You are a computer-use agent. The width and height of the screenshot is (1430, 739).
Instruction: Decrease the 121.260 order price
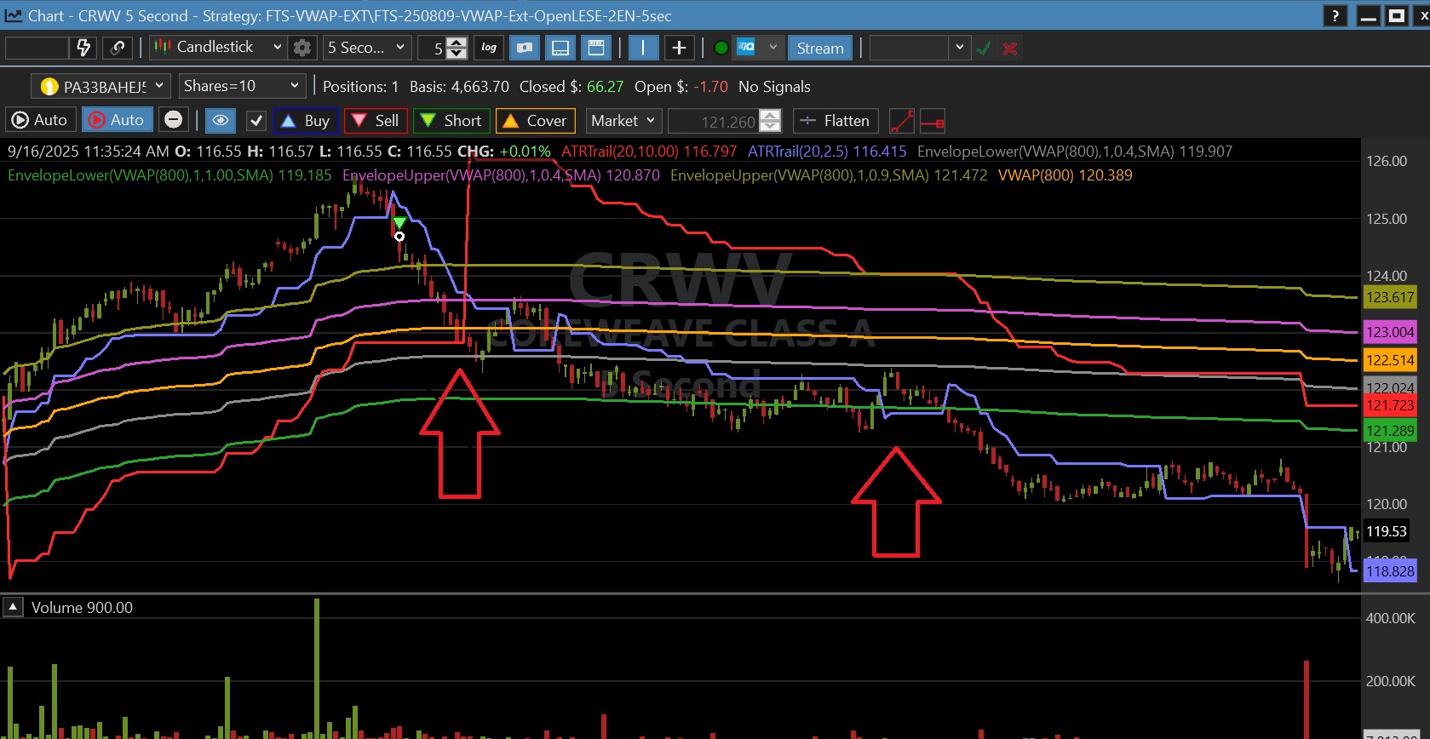coord(770,127)
